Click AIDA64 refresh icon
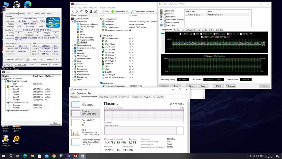This screenshot has height=159, width=282. pos(86,11)
